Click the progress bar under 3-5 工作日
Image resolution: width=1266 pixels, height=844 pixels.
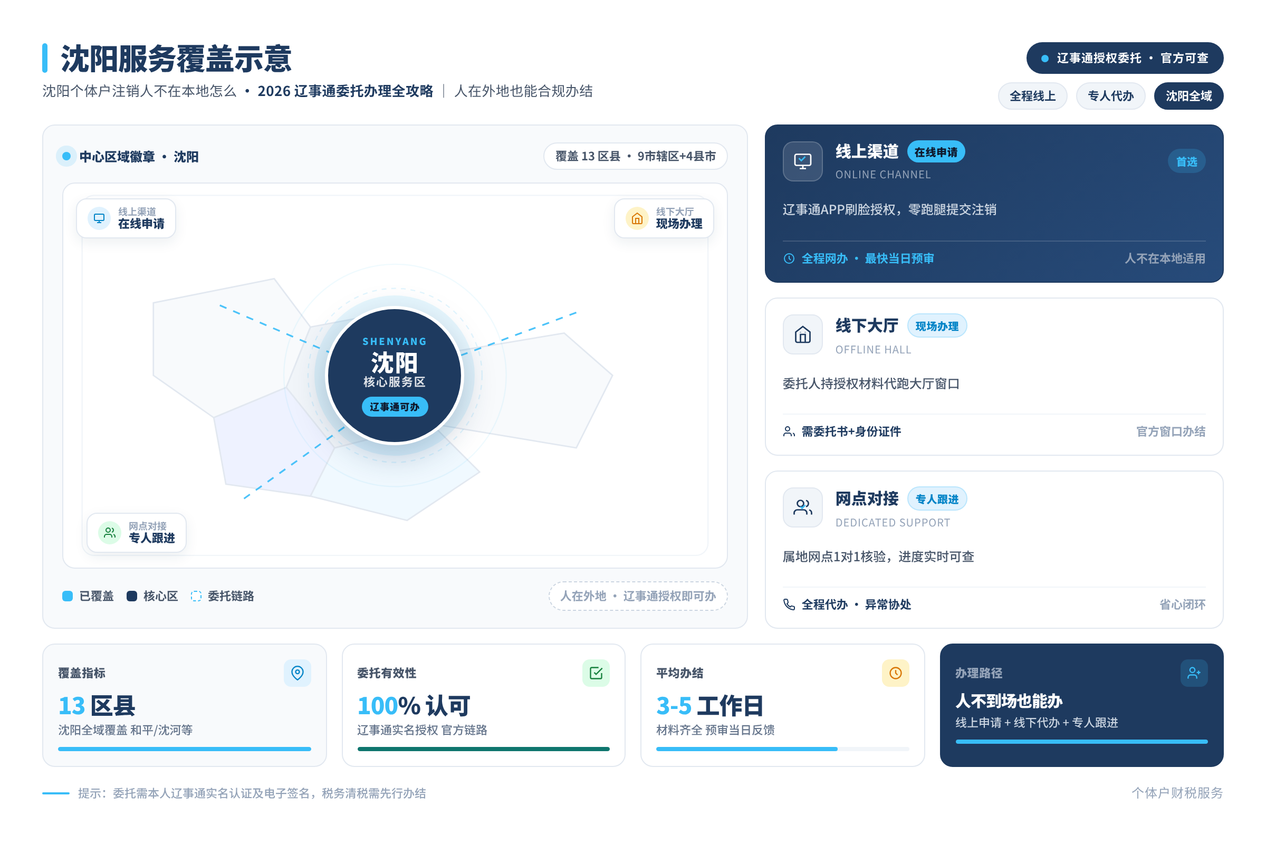[x=783, y=749]
